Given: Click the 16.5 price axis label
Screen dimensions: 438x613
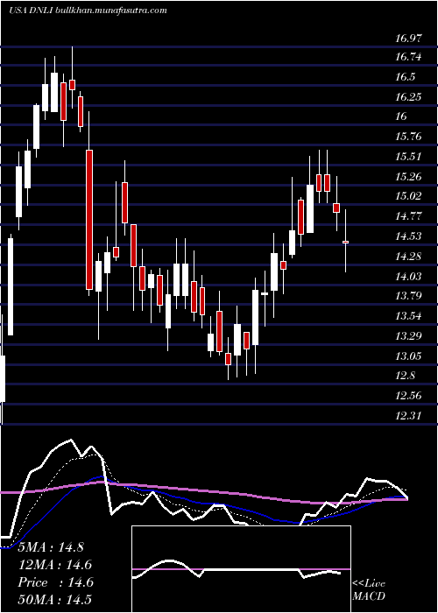Looking at the screenshot, I should 405,77.
